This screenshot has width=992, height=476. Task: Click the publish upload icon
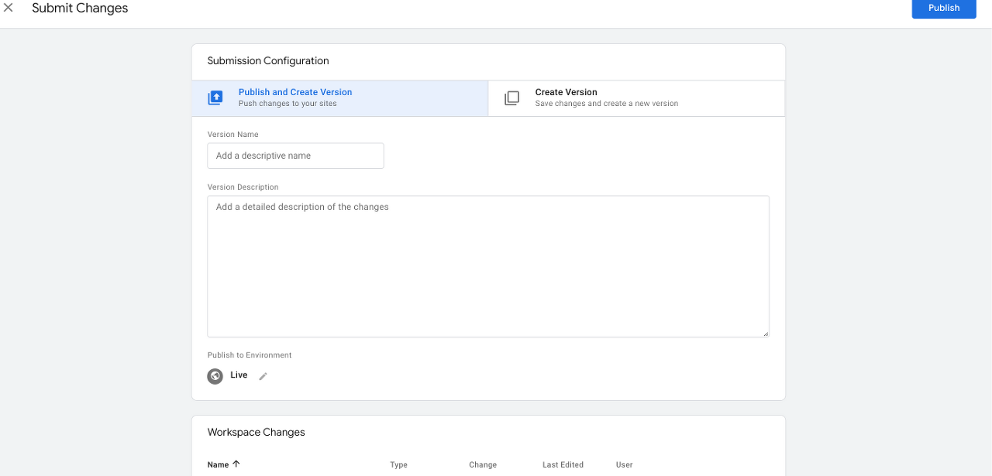(215, 98)
